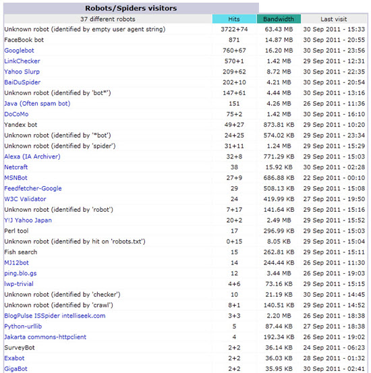Open the Feedfetcher-Google link
The height and width of the screenshot is (373, 371).
[x=33, y=188]
